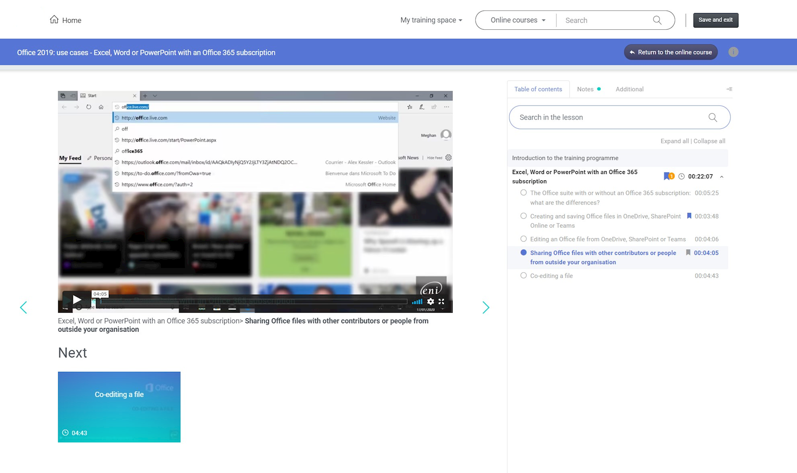The width and height of the screenshot is (797, 473).
Task: Collapse the side panel icon
Action: pos(729,89)
